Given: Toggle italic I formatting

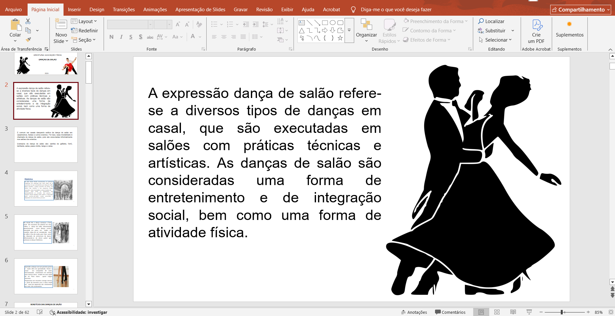Looking at the screenshot, I should [x=121, y=37].
